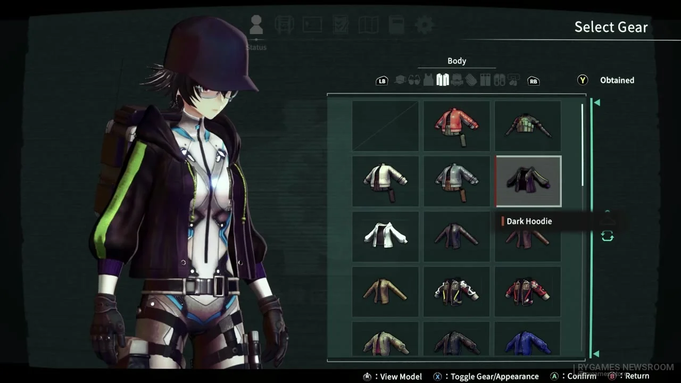Viewport: 681px width, 383px height.
Task: Click the LB previous category button
Action: (381, 81)
